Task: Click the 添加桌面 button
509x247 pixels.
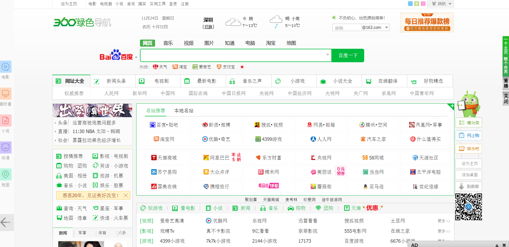Action: click(469, 175)
